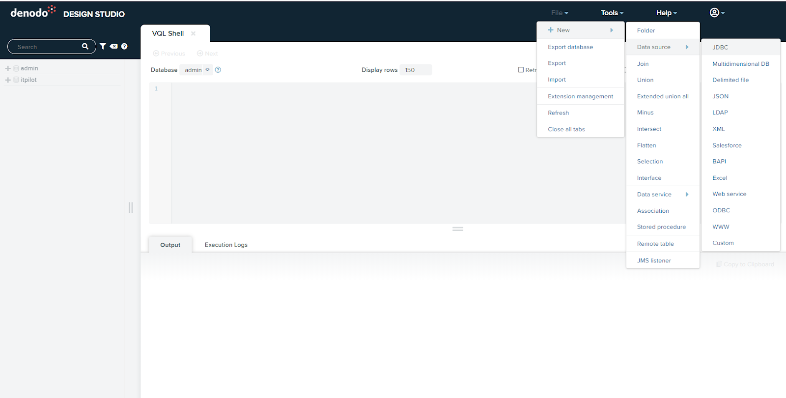The height and width of the screenshot is (398, 786).
Task: Open the Tools menu
Action: click(612, 13)
